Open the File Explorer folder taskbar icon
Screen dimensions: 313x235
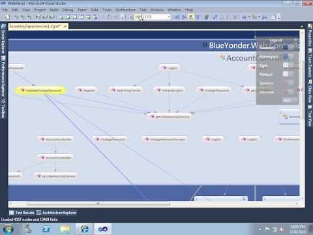point(65,229)
